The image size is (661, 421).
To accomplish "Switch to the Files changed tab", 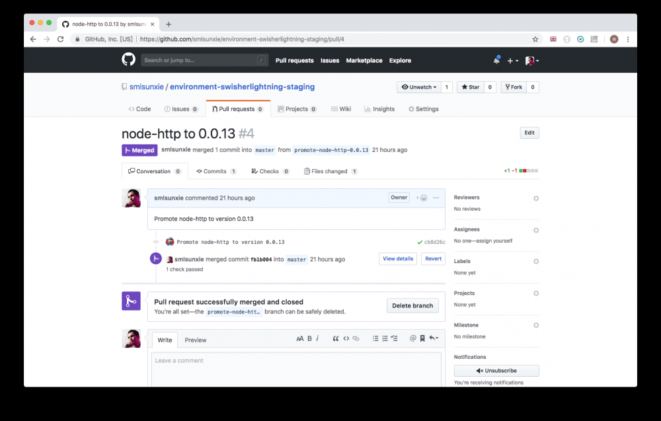I will pos(330,171).
